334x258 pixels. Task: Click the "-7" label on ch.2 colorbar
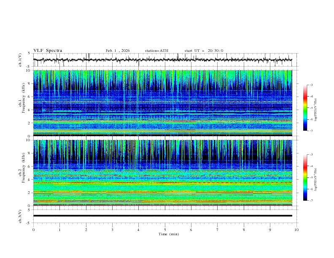tap(311, 201)
